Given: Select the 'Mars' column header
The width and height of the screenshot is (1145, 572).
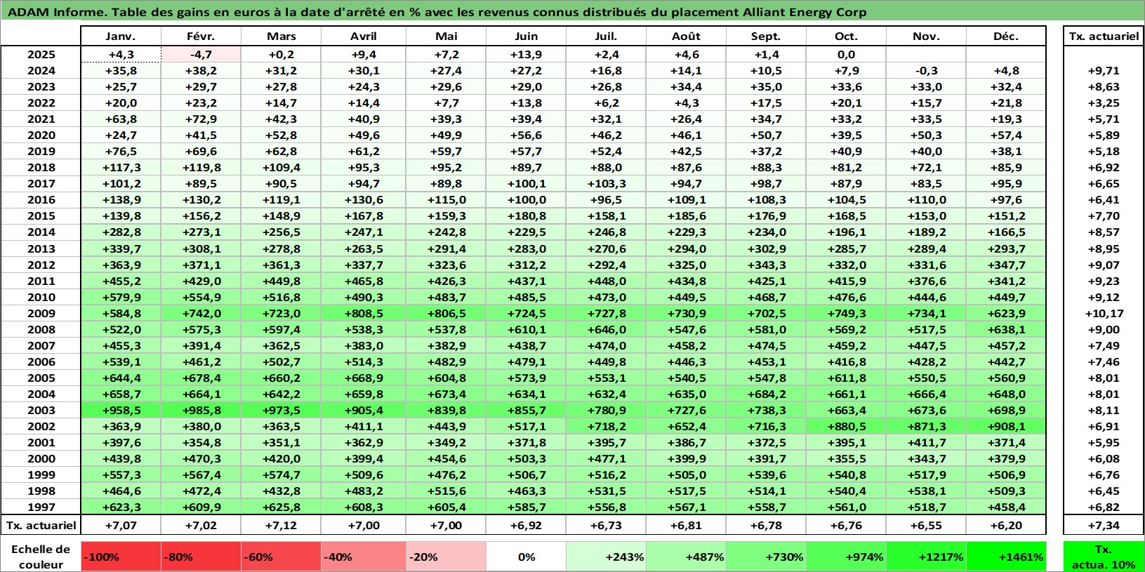Looking at the screenshot, I should coord(282,36).
